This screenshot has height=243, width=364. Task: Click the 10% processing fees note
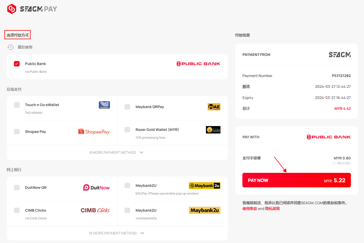150,138
